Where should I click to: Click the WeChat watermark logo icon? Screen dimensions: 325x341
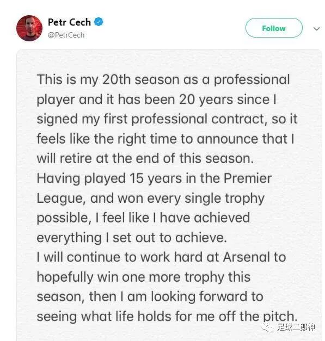[267, 327]
